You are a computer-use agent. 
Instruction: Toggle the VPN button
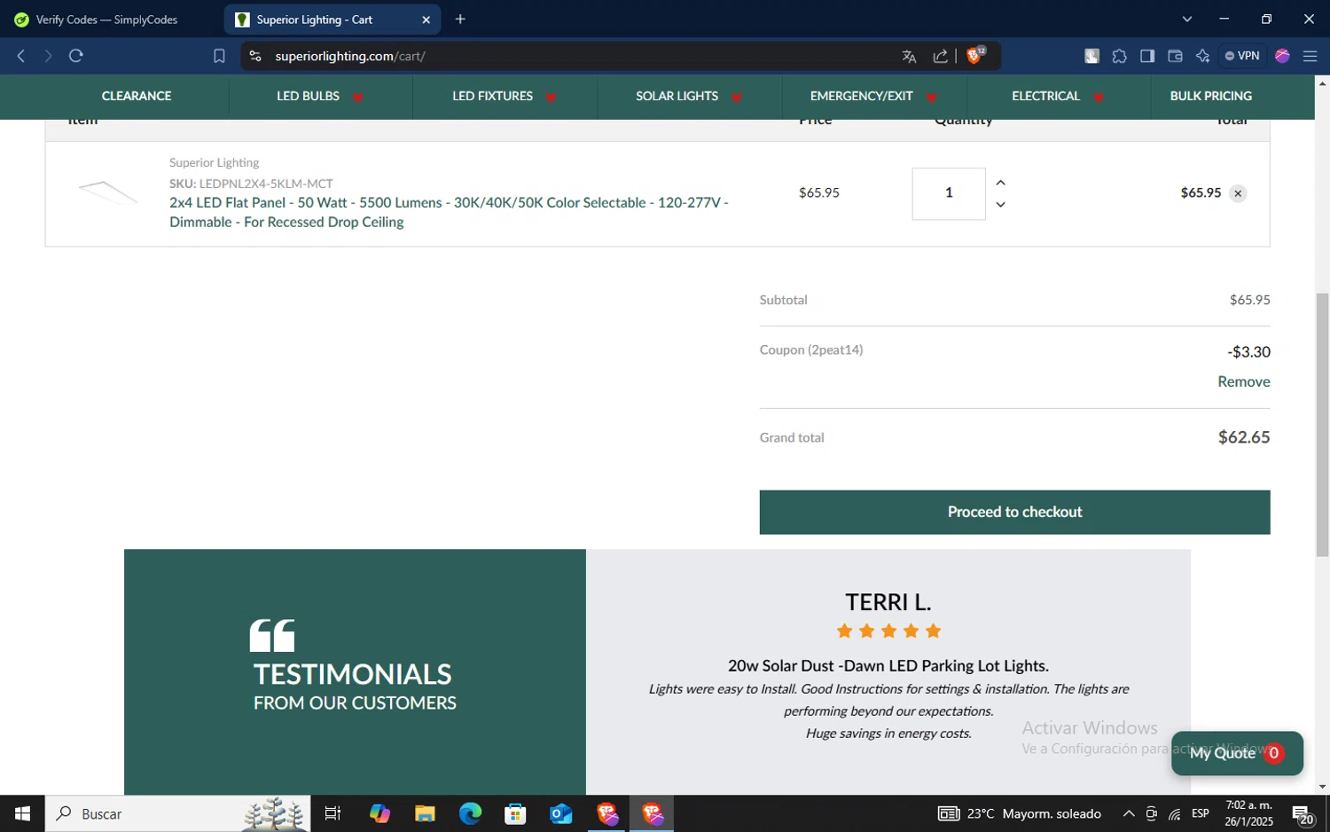point(1242,56)
